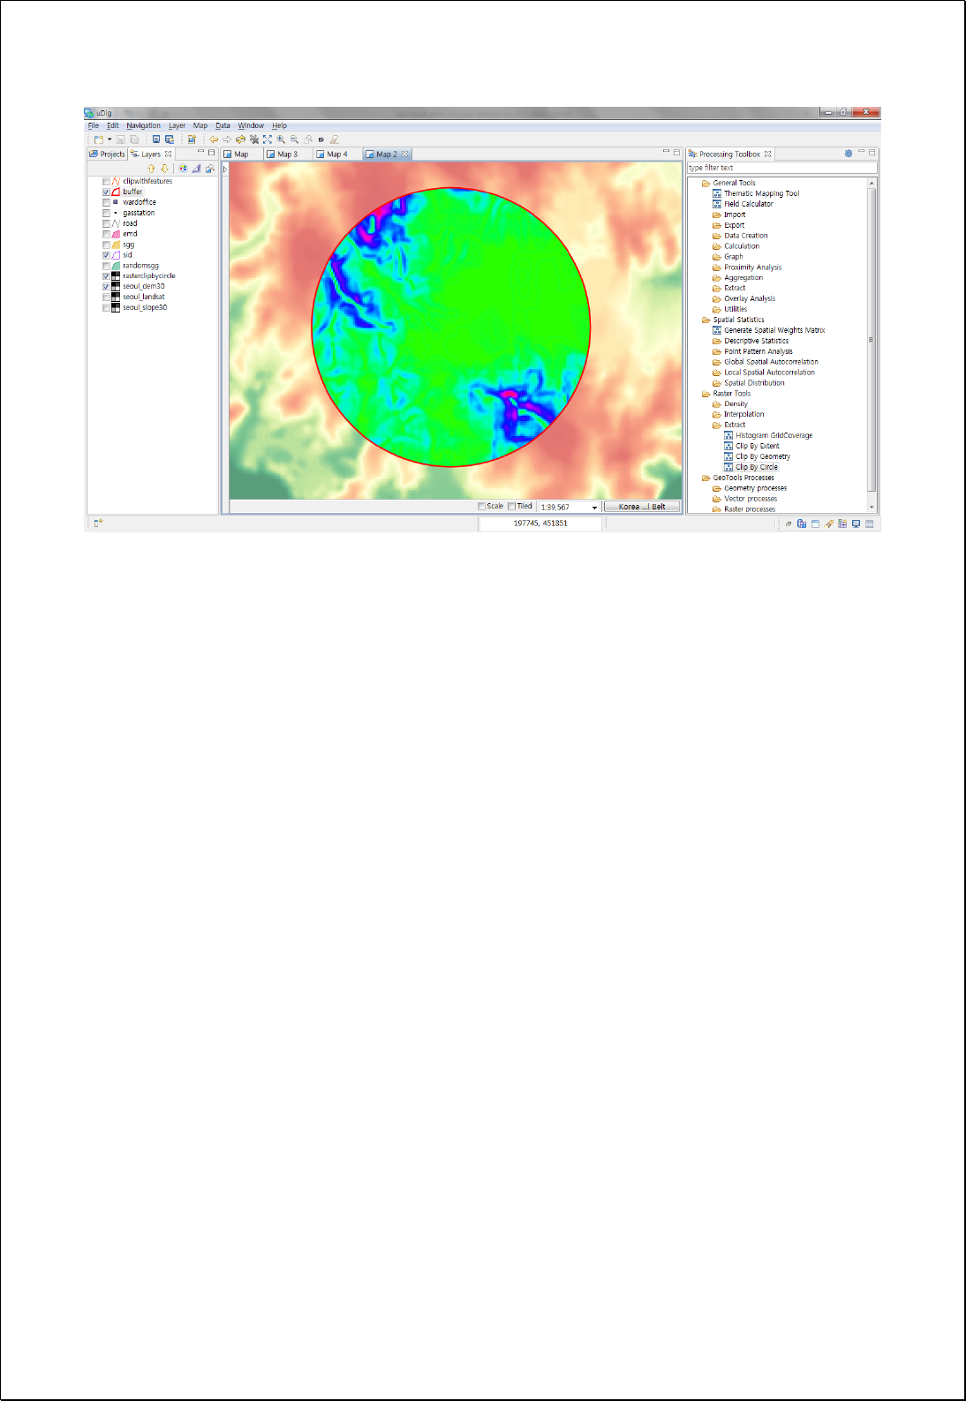
Task: Switch to the Projects tab
Action: 107,154
